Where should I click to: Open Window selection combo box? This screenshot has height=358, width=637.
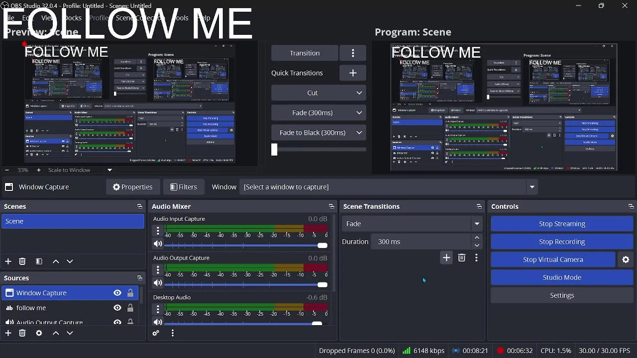coord(389,187)
